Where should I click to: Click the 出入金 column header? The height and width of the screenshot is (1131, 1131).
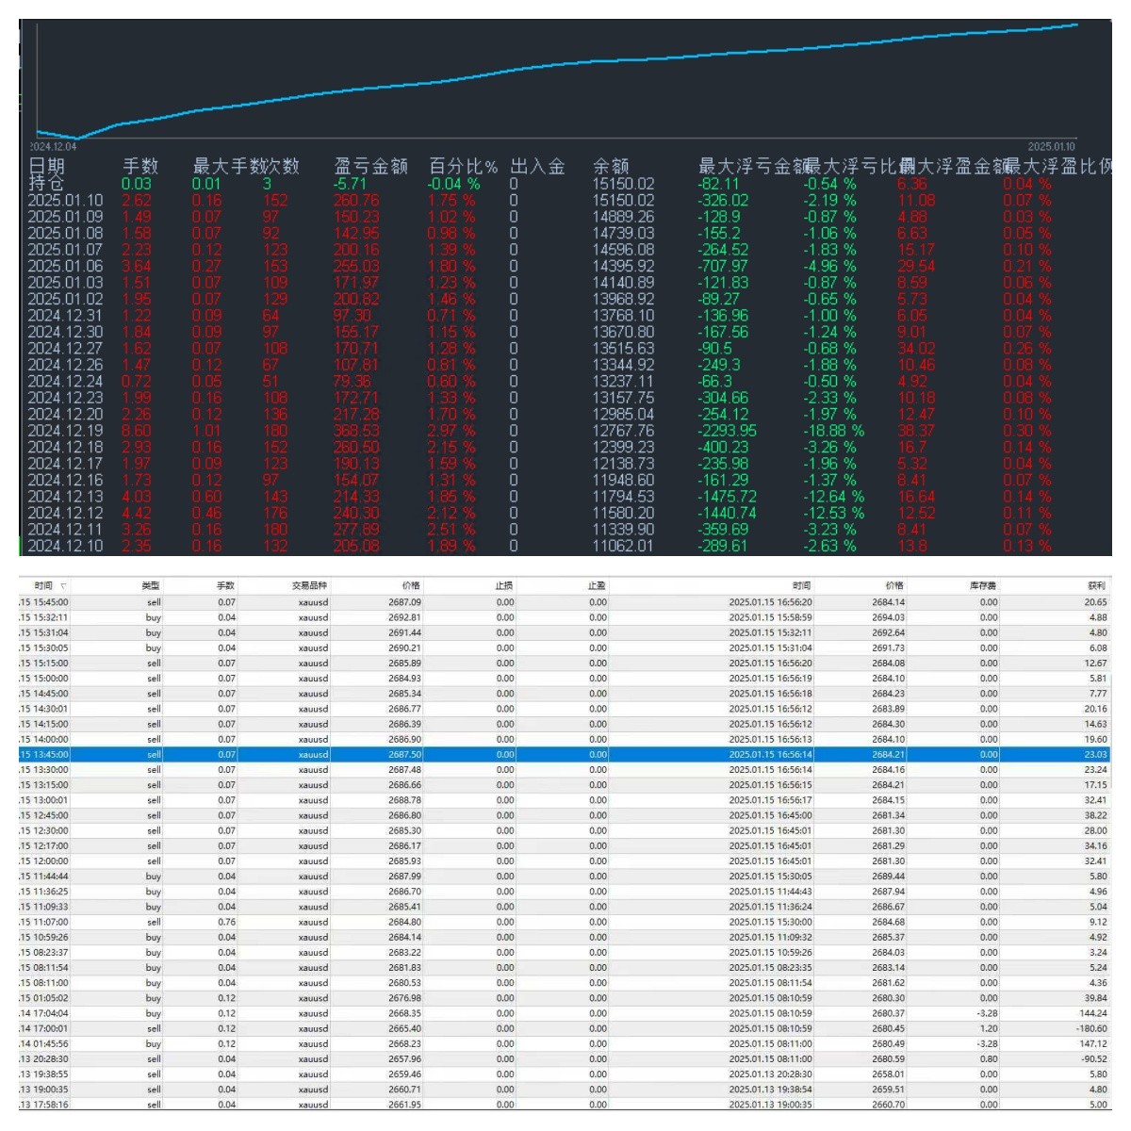pos(538,166)
